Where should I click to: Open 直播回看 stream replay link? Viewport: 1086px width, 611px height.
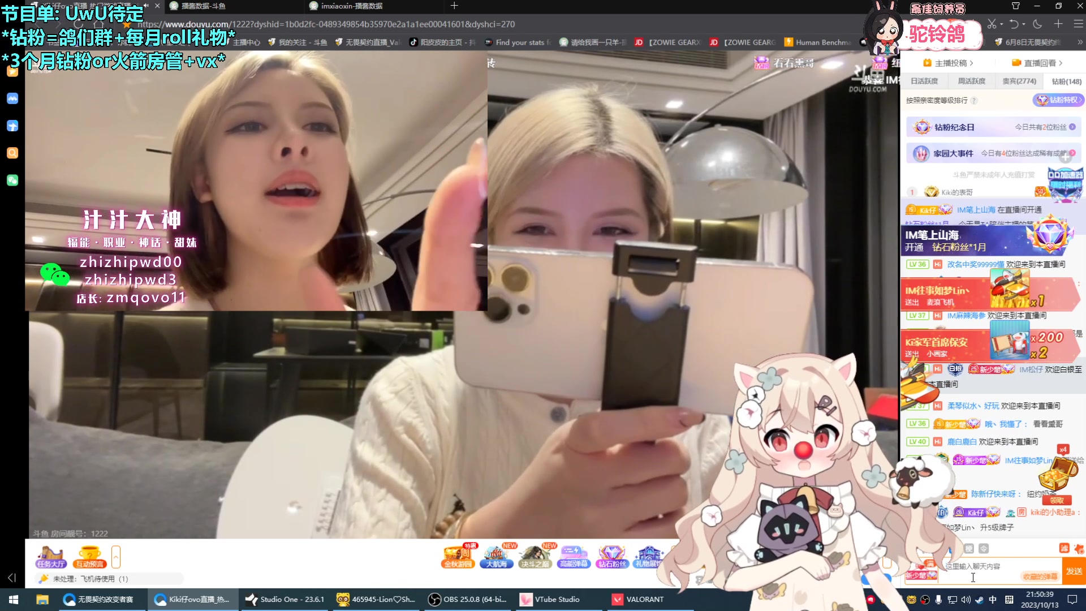click(x=1037, y=63)
